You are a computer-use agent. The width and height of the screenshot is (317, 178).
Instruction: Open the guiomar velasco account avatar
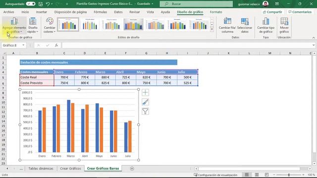[265, 4]
